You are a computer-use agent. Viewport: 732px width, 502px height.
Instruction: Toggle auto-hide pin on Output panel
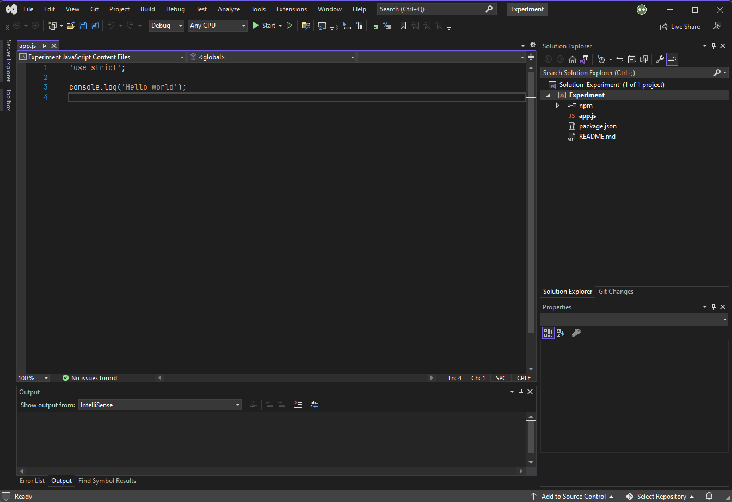[x=521, y=392]
